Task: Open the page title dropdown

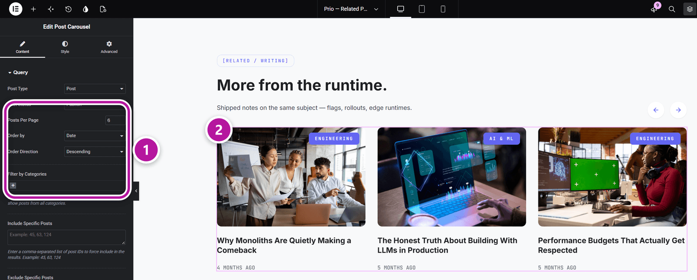Action: 352,9
